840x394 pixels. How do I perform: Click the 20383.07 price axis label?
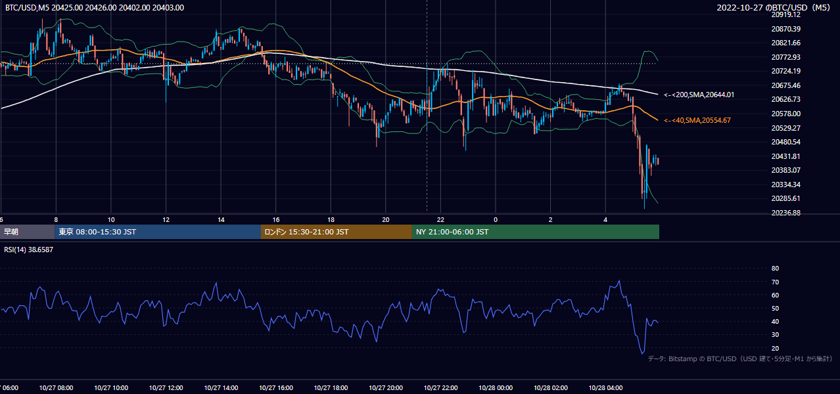click(785, 170)
